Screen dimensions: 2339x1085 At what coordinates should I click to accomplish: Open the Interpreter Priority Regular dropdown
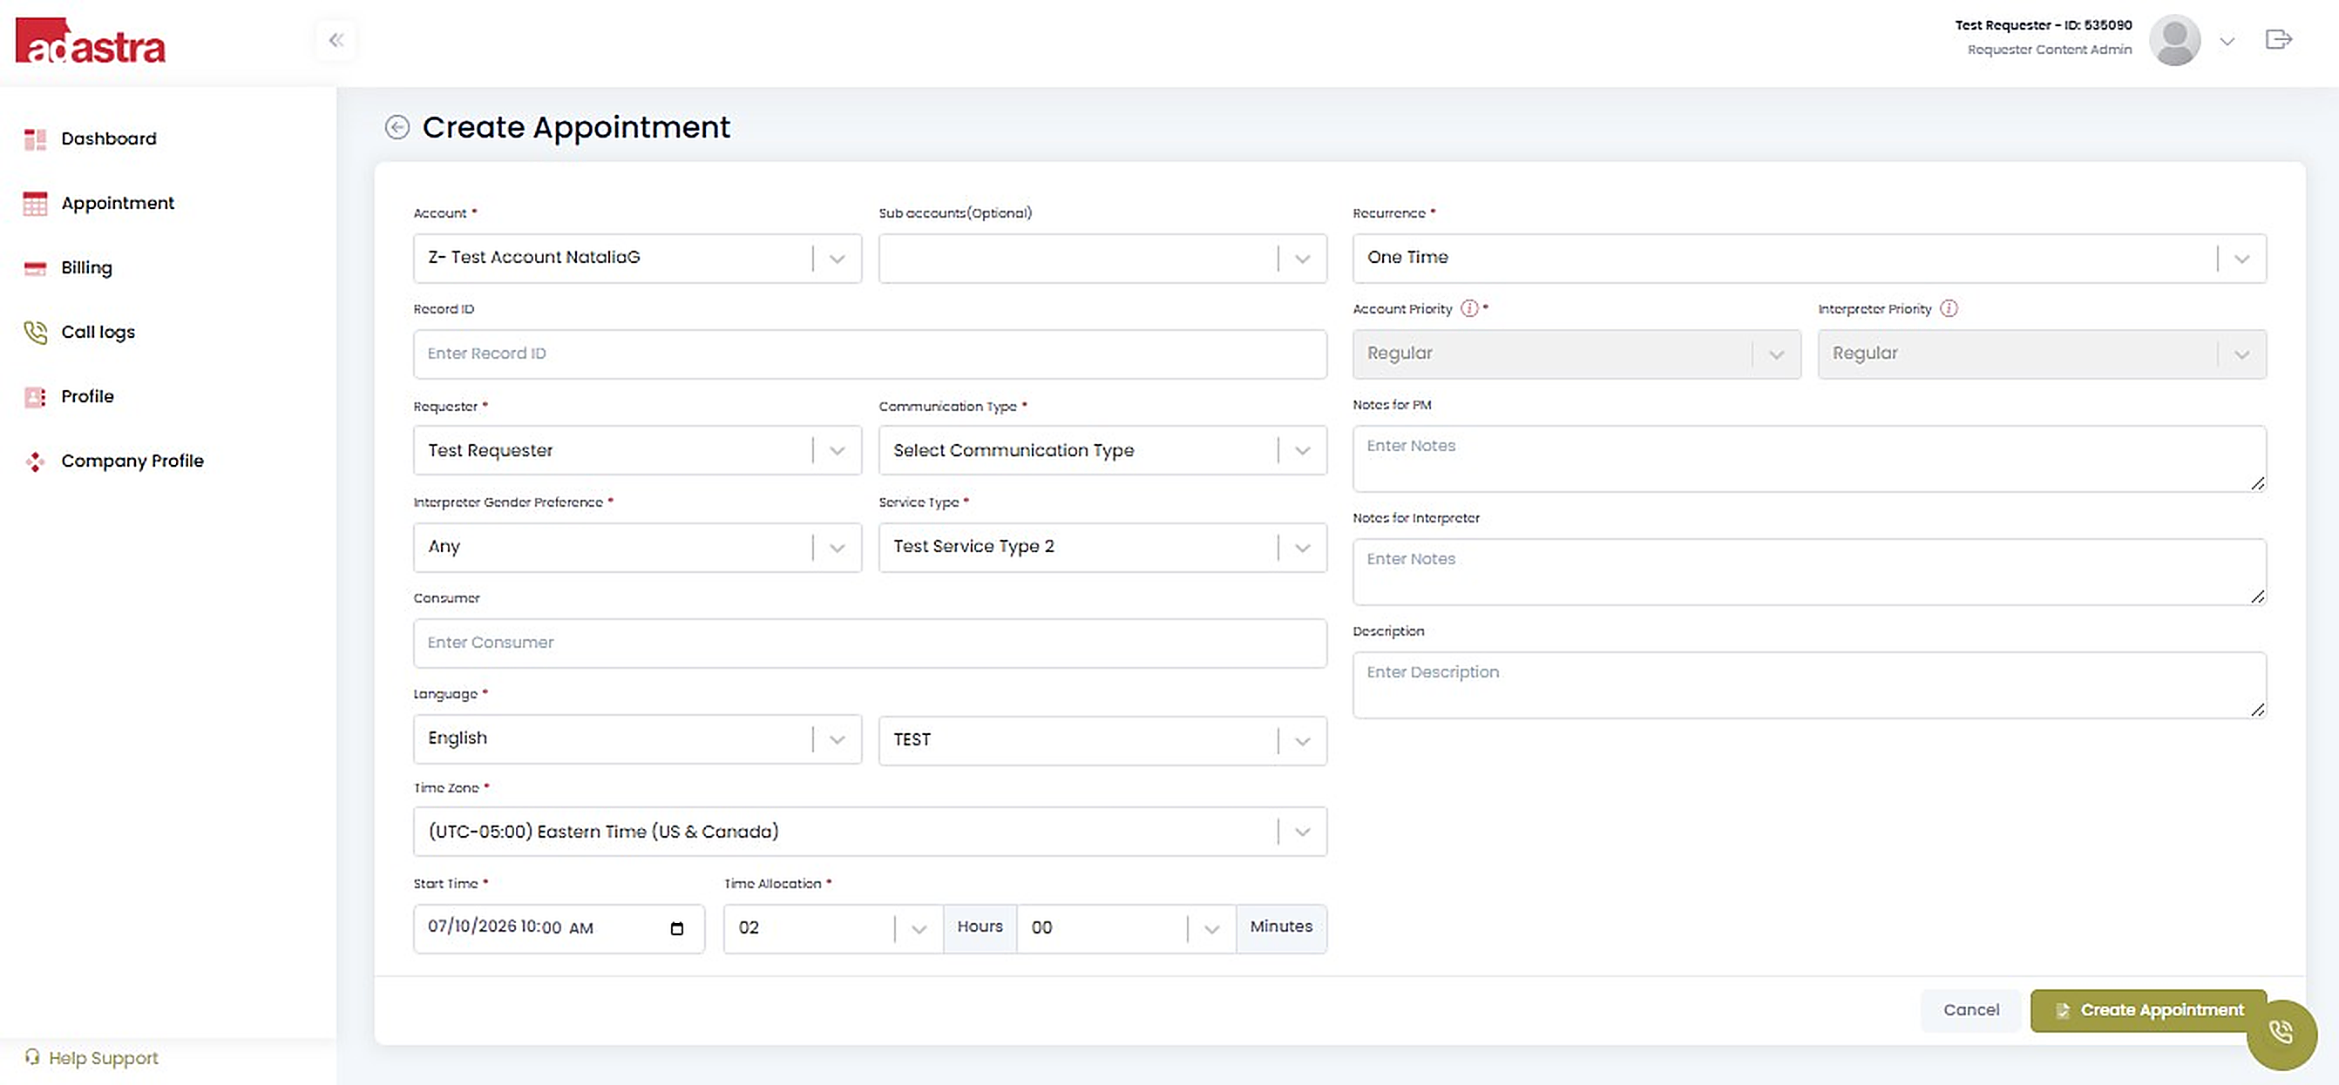[x=2041, y=354]
